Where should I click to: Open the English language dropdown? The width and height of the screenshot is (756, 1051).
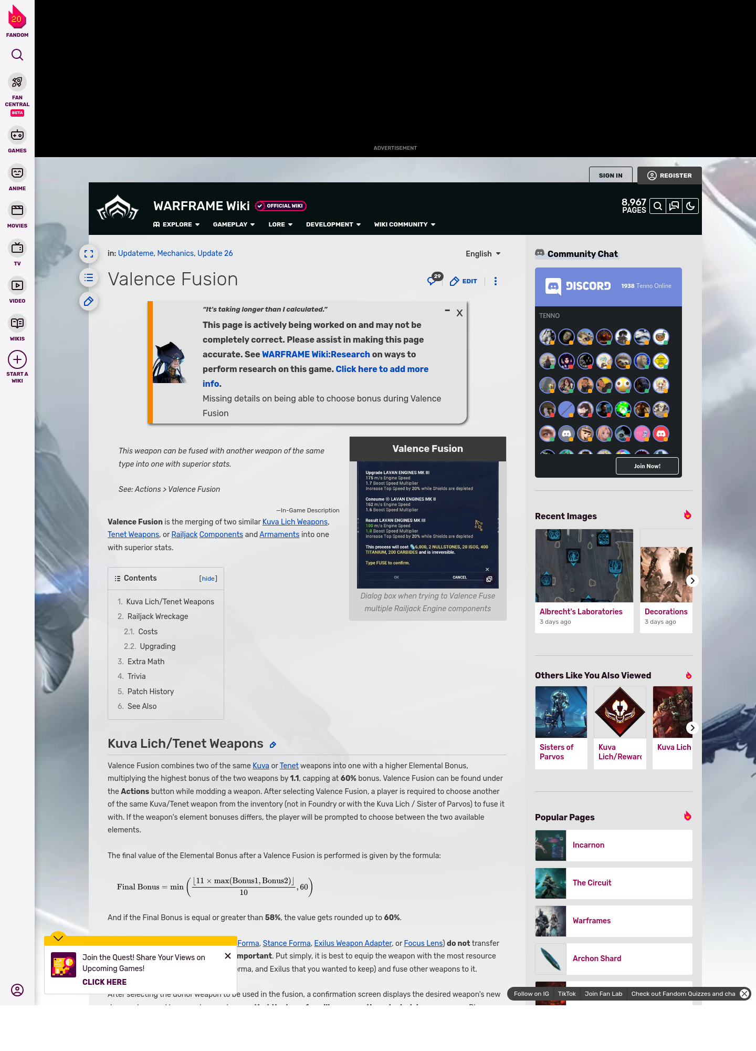(484, 254)
